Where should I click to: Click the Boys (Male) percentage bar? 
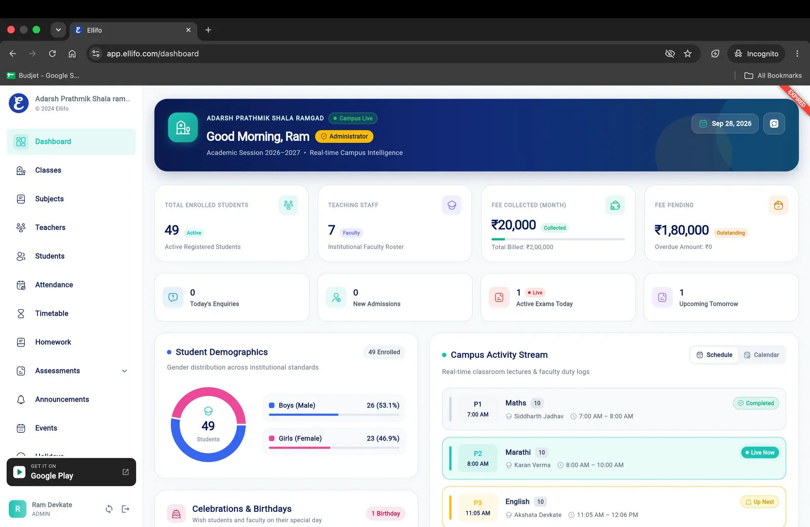334,415
